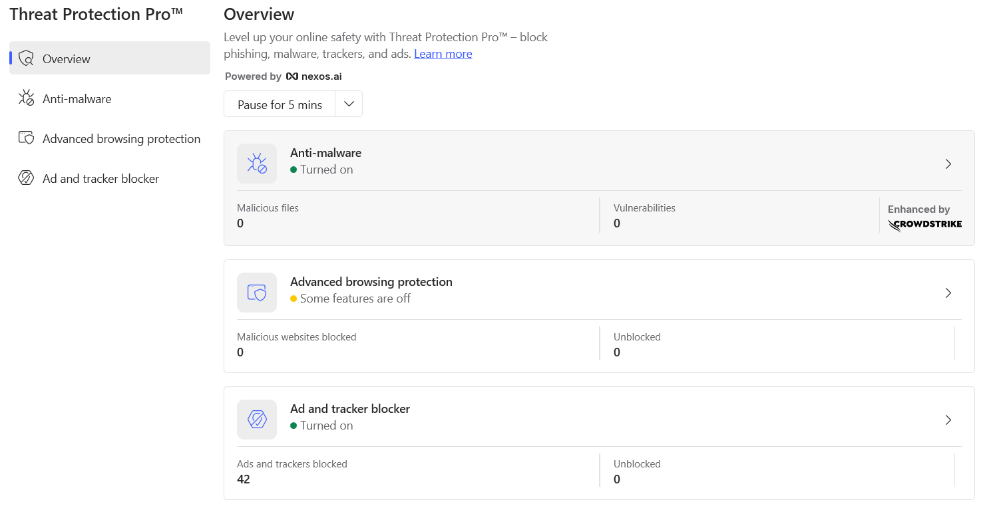Click the Anti-malware card bug icon

tap(257, 164)
